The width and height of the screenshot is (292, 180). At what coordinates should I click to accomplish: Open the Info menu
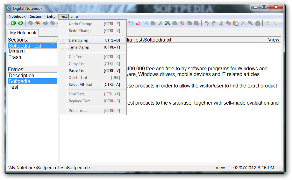(75, 16)
